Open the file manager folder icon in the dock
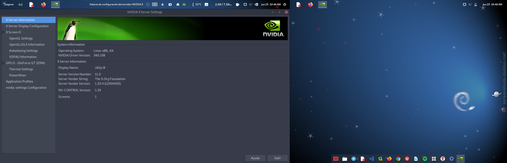 345,159
